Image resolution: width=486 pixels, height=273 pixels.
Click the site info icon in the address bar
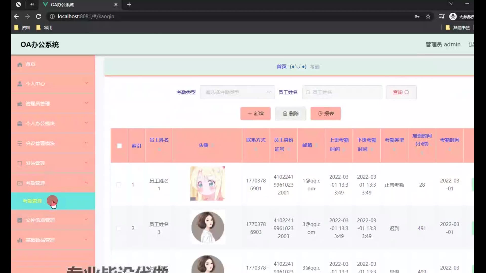pyautogui.click(x=52, y=16)
